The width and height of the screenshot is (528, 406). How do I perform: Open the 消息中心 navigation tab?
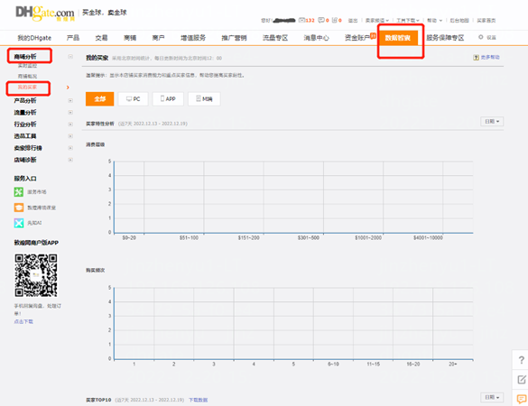[x=316, y=38]
